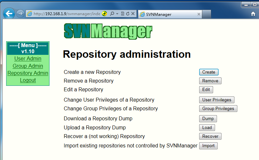Click the Internet Explorer page icon in address bar
Viewport: 259px width, 160px height.
[29, 14]
